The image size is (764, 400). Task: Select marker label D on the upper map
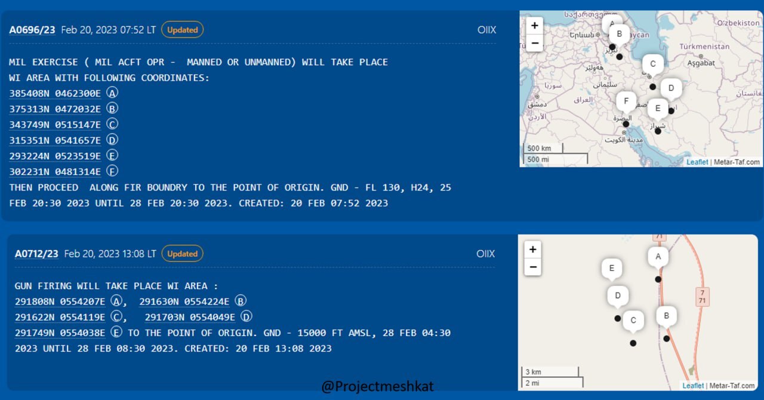(671, 88)
